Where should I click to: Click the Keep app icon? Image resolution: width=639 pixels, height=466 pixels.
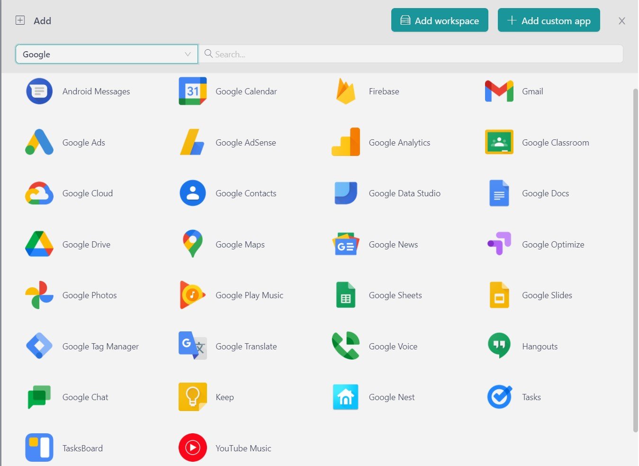coord(192,397)
